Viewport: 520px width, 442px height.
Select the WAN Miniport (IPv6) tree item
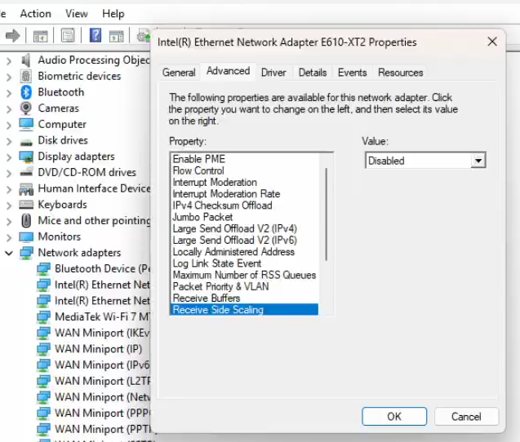point(94,365)
